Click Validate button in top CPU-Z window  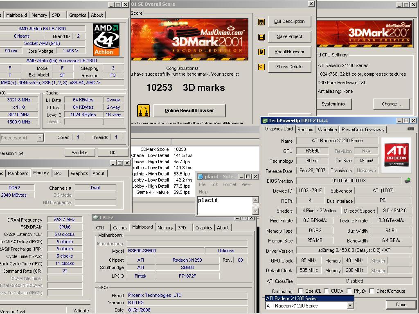tap(80, 153)
